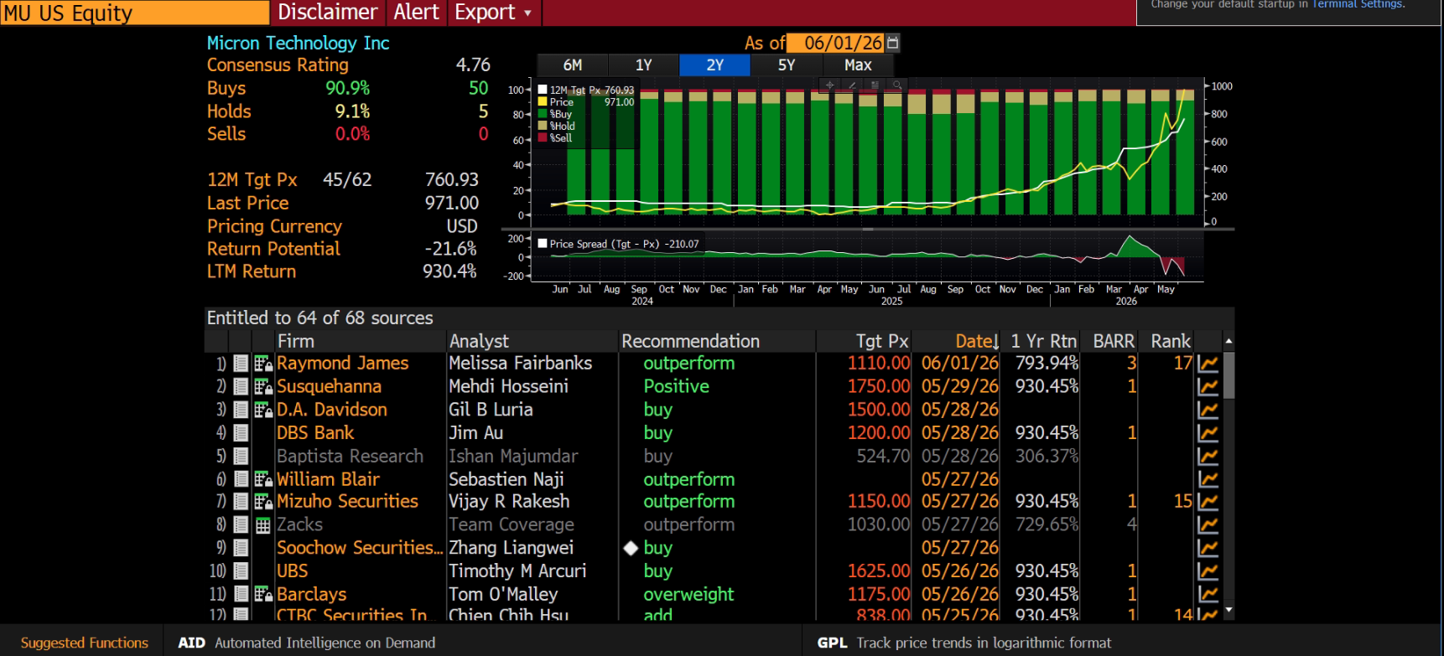
Task: Show Barclays analyst chart icon
Action: pyautogui.click(x=1208, y=595)
